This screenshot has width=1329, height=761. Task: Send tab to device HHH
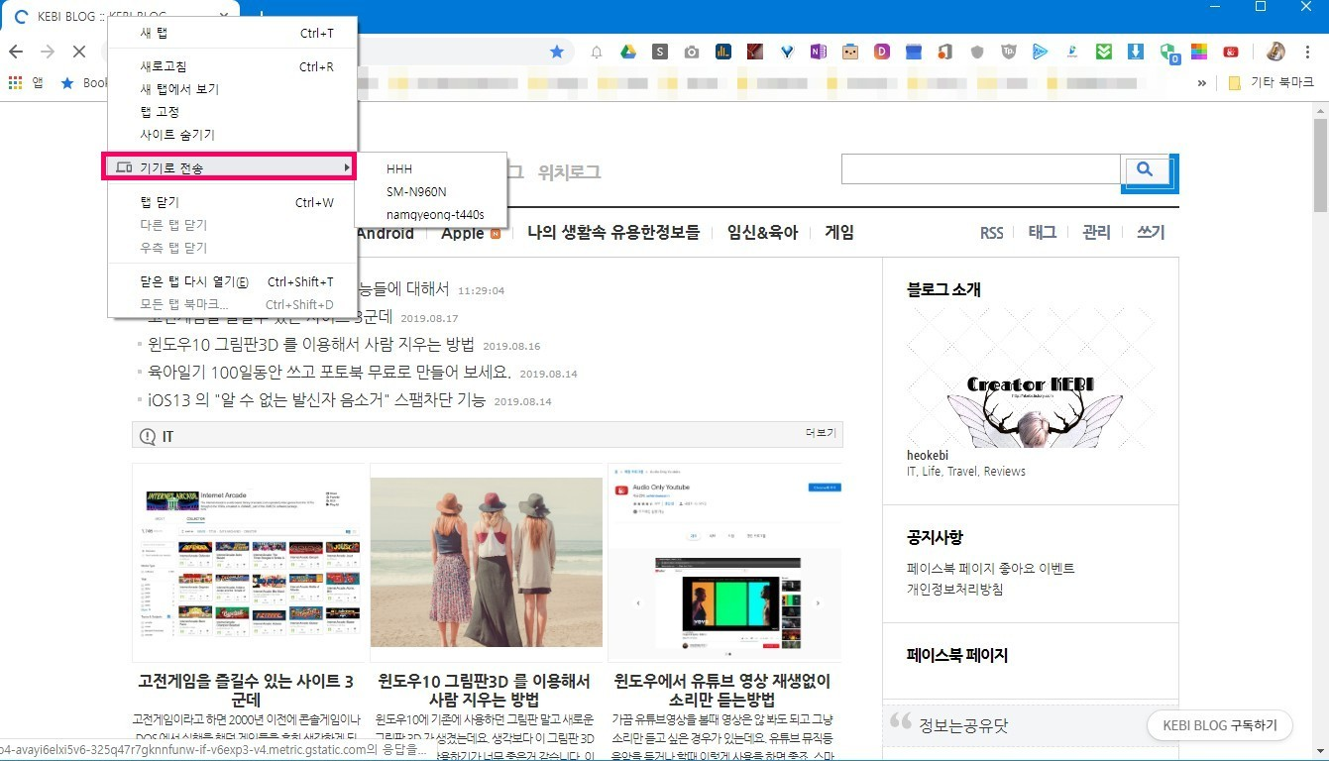pyautogui.click(x=430, y=169)
